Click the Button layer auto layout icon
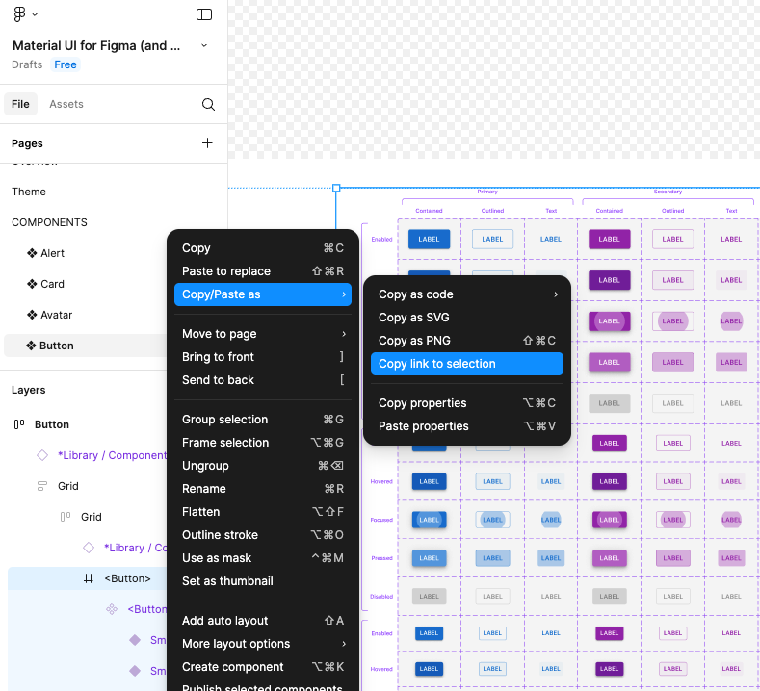The image size is (760, 691). point(19,424)
